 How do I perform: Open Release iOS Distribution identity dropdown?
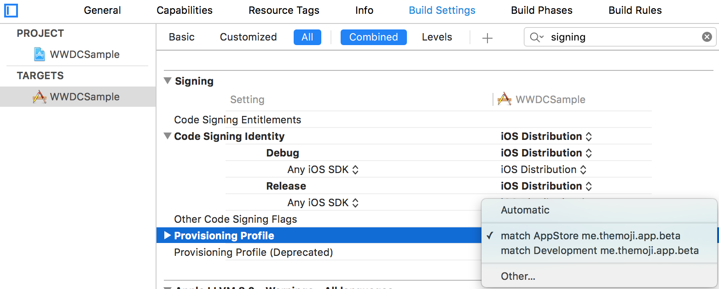[546, 186]
